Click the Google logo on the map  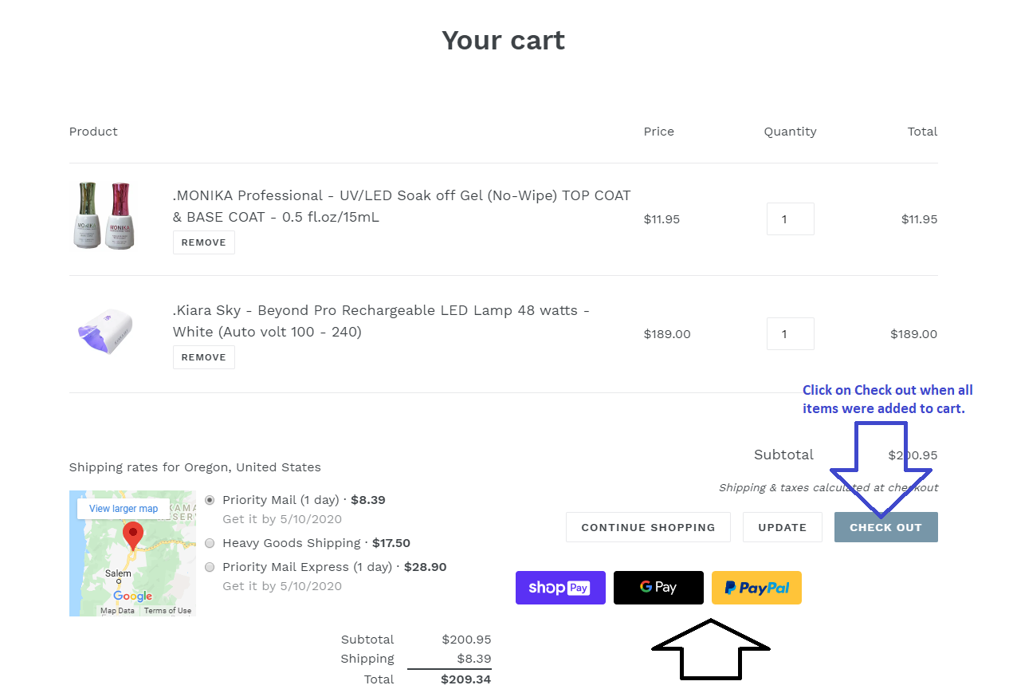132,596
